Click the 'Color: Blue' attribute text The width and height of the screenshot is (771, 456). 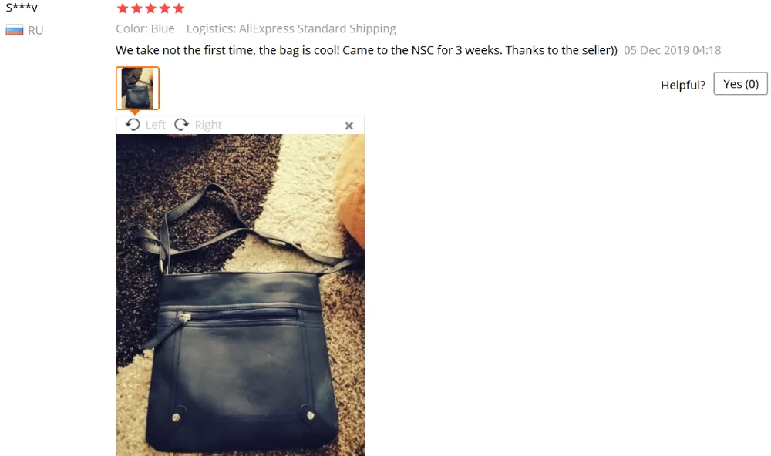145,28
